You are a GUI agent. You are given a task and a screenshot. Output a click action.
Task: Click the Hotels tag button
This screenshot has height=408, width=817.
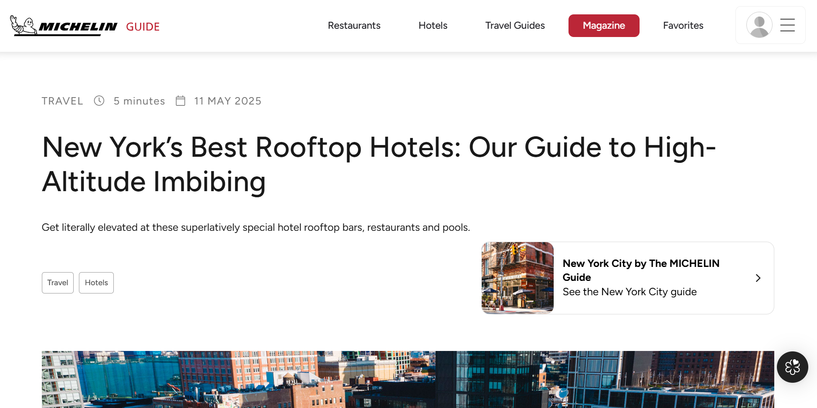click(96, 283)
